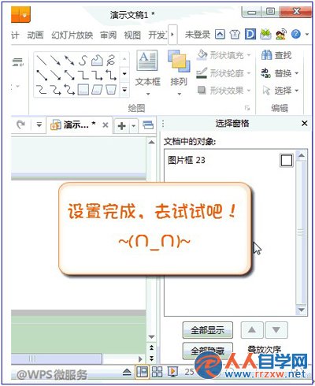Click the 全部显示 button

207,330
